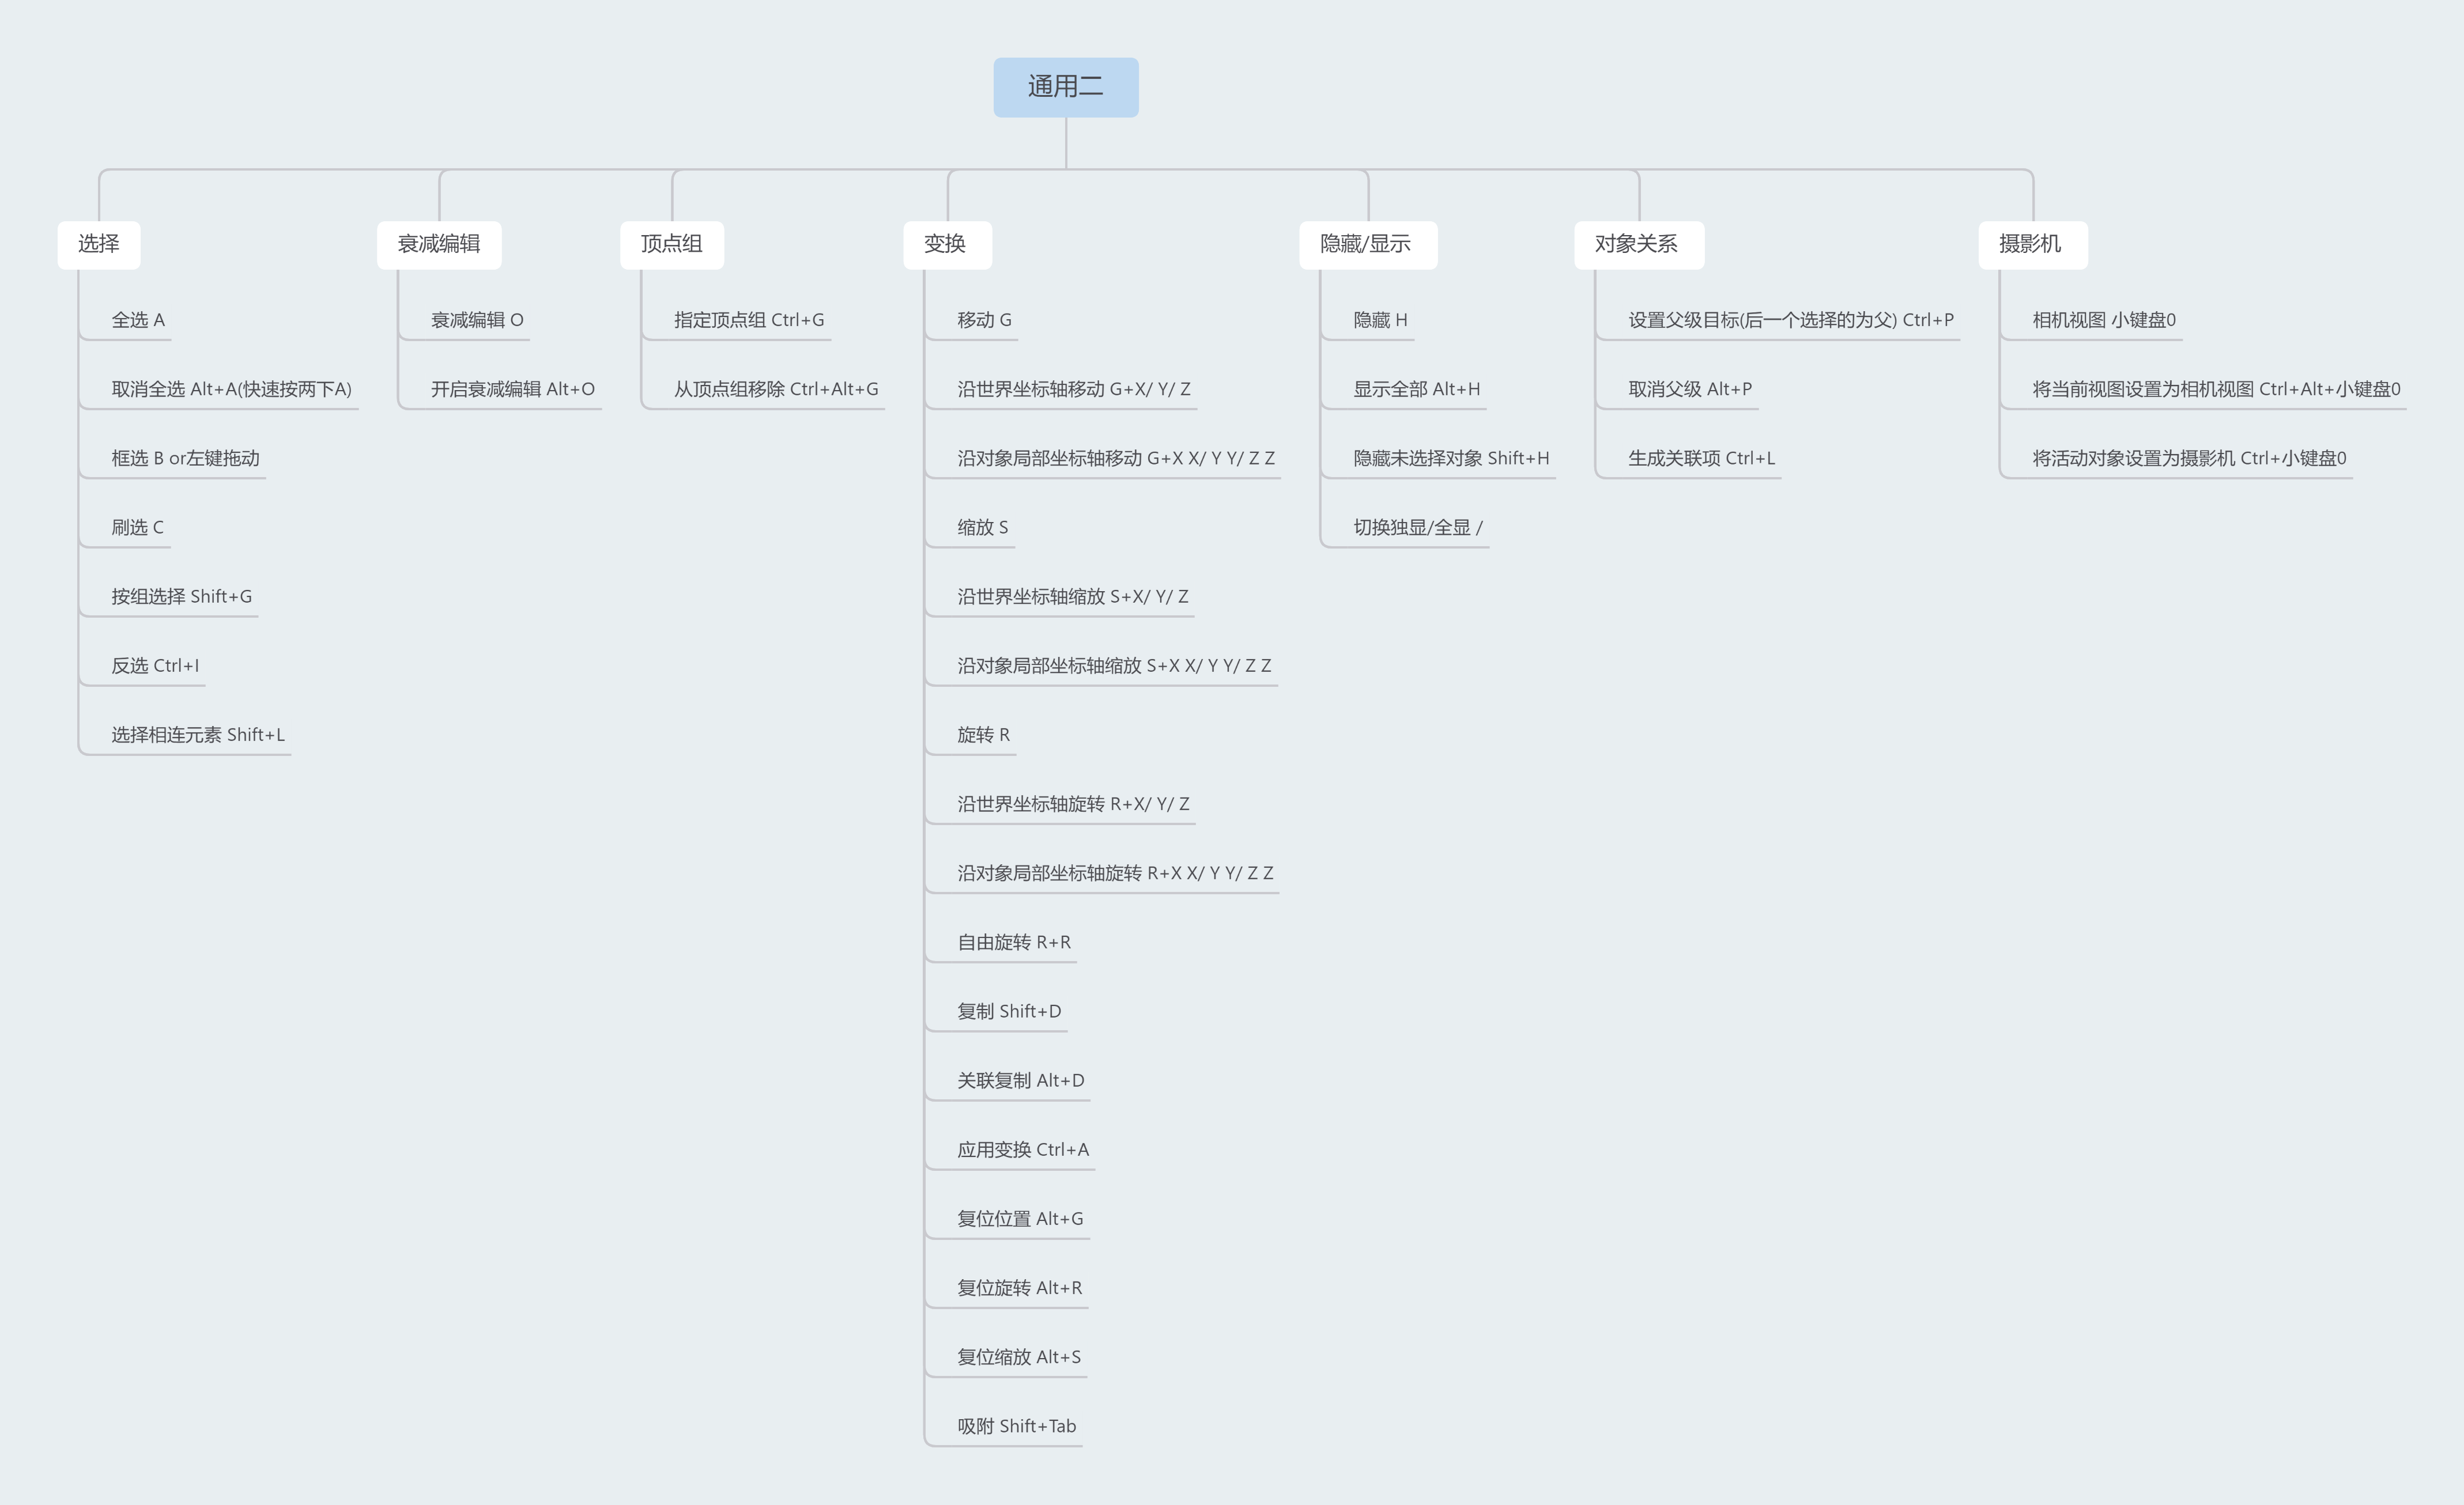Click the 选择 branch node
The width and height of the screenshot is (2464, 1505).
pyautogui.click(x=98, y=244)
